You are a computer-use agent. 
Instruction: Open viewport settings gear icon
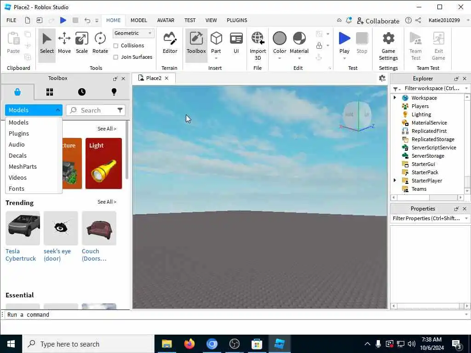pyautogui.click(x=382, y=78)
